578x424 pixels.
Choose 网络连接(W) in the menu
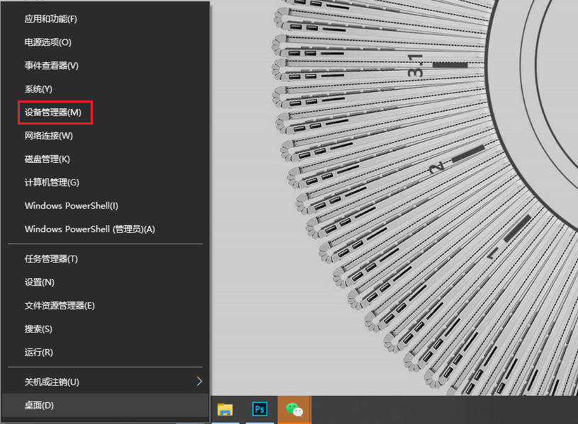point(49,136)
